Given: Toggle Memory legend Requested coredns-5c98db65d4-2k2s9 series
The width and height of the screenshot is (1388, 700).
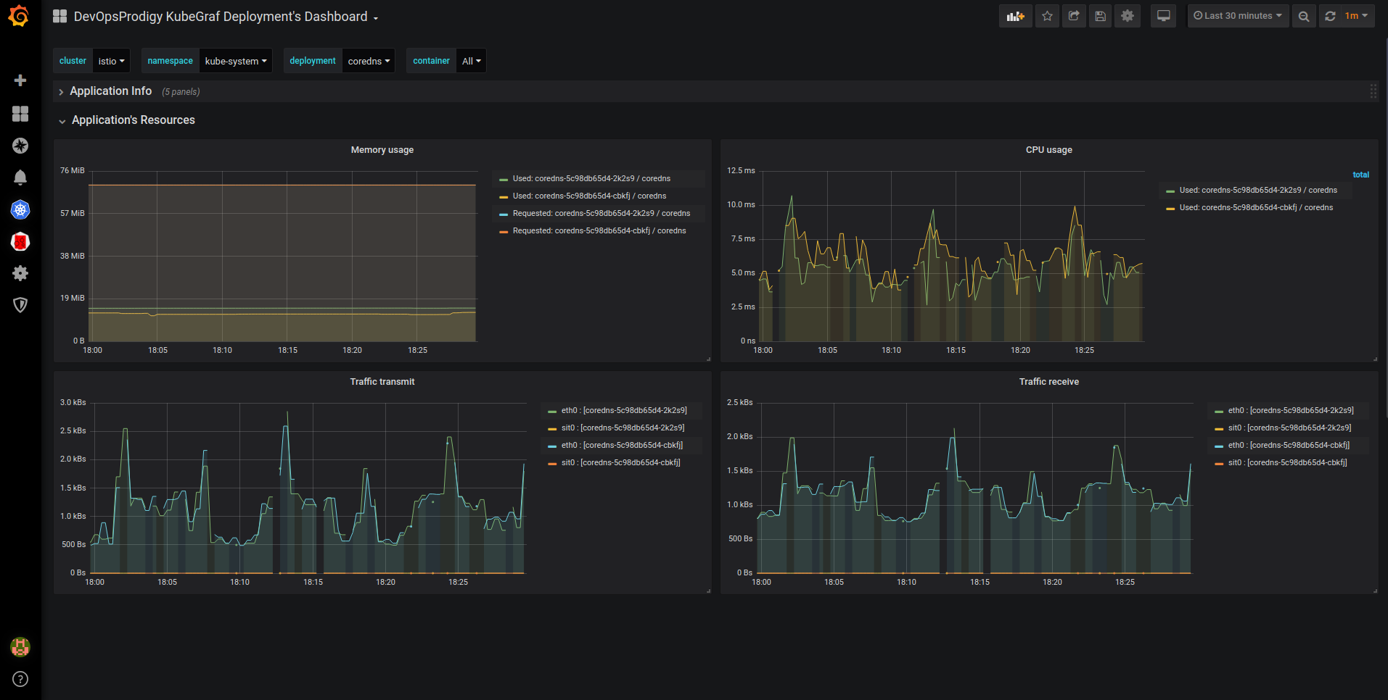Looking at the screenshot, I should click(x=601, y=213).
